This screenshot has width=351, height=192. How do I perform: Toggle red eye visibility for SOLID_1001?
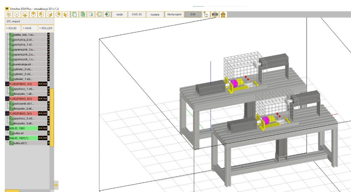45,128
